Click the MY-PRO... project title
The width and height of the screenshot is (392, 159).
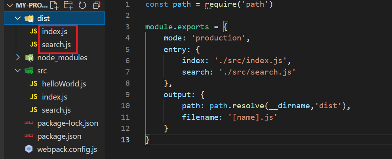pos(32,5)
